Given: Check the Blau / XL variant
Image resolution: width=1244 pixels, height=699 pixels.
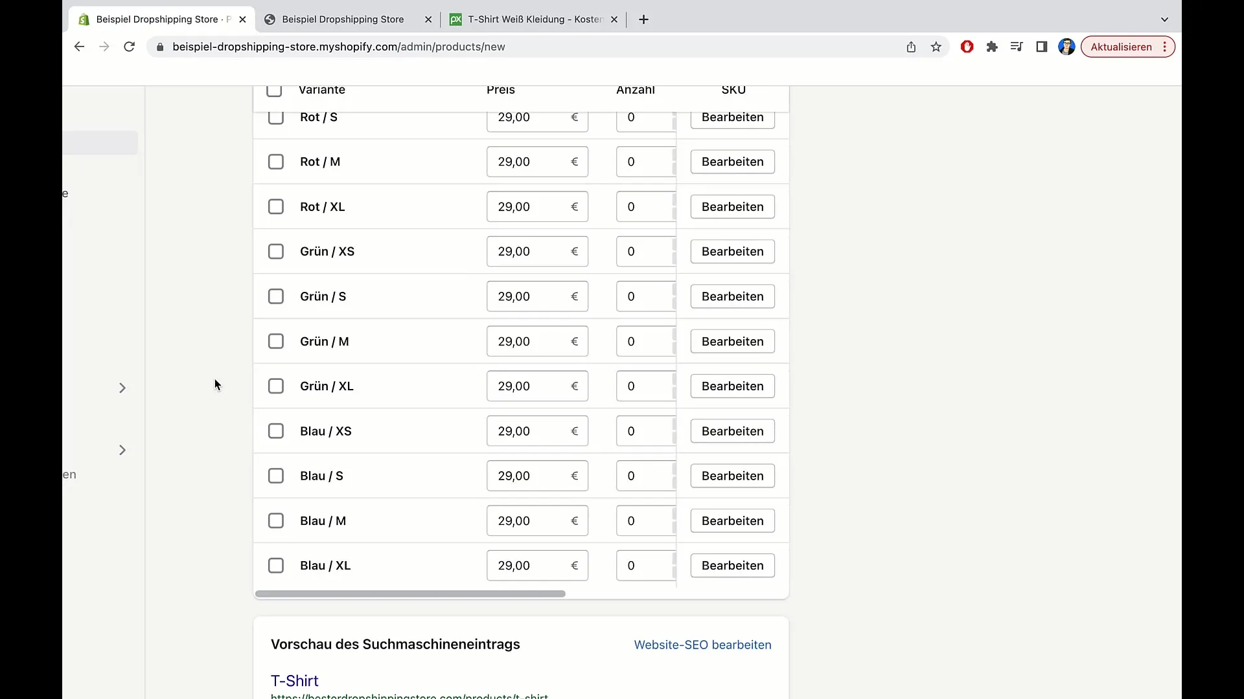Looking at the screenshot, I should click(x=276, y=566).
